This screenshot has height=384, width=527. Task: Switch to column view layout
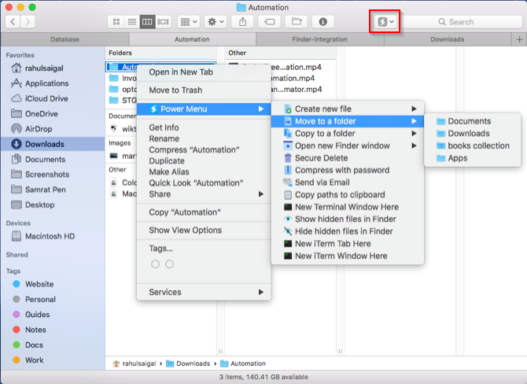146,22
